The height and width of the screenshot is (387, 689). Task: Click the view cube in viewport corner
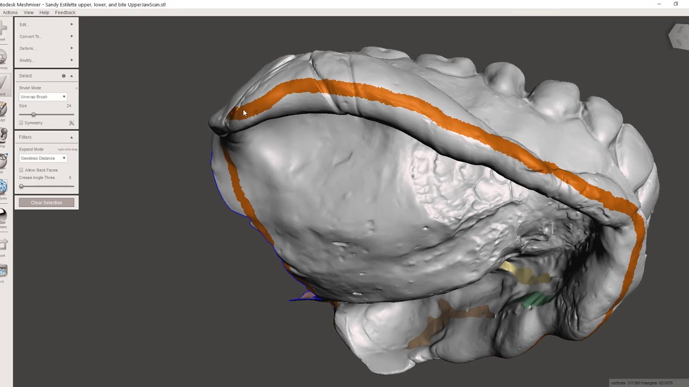[x=678, y=37]
